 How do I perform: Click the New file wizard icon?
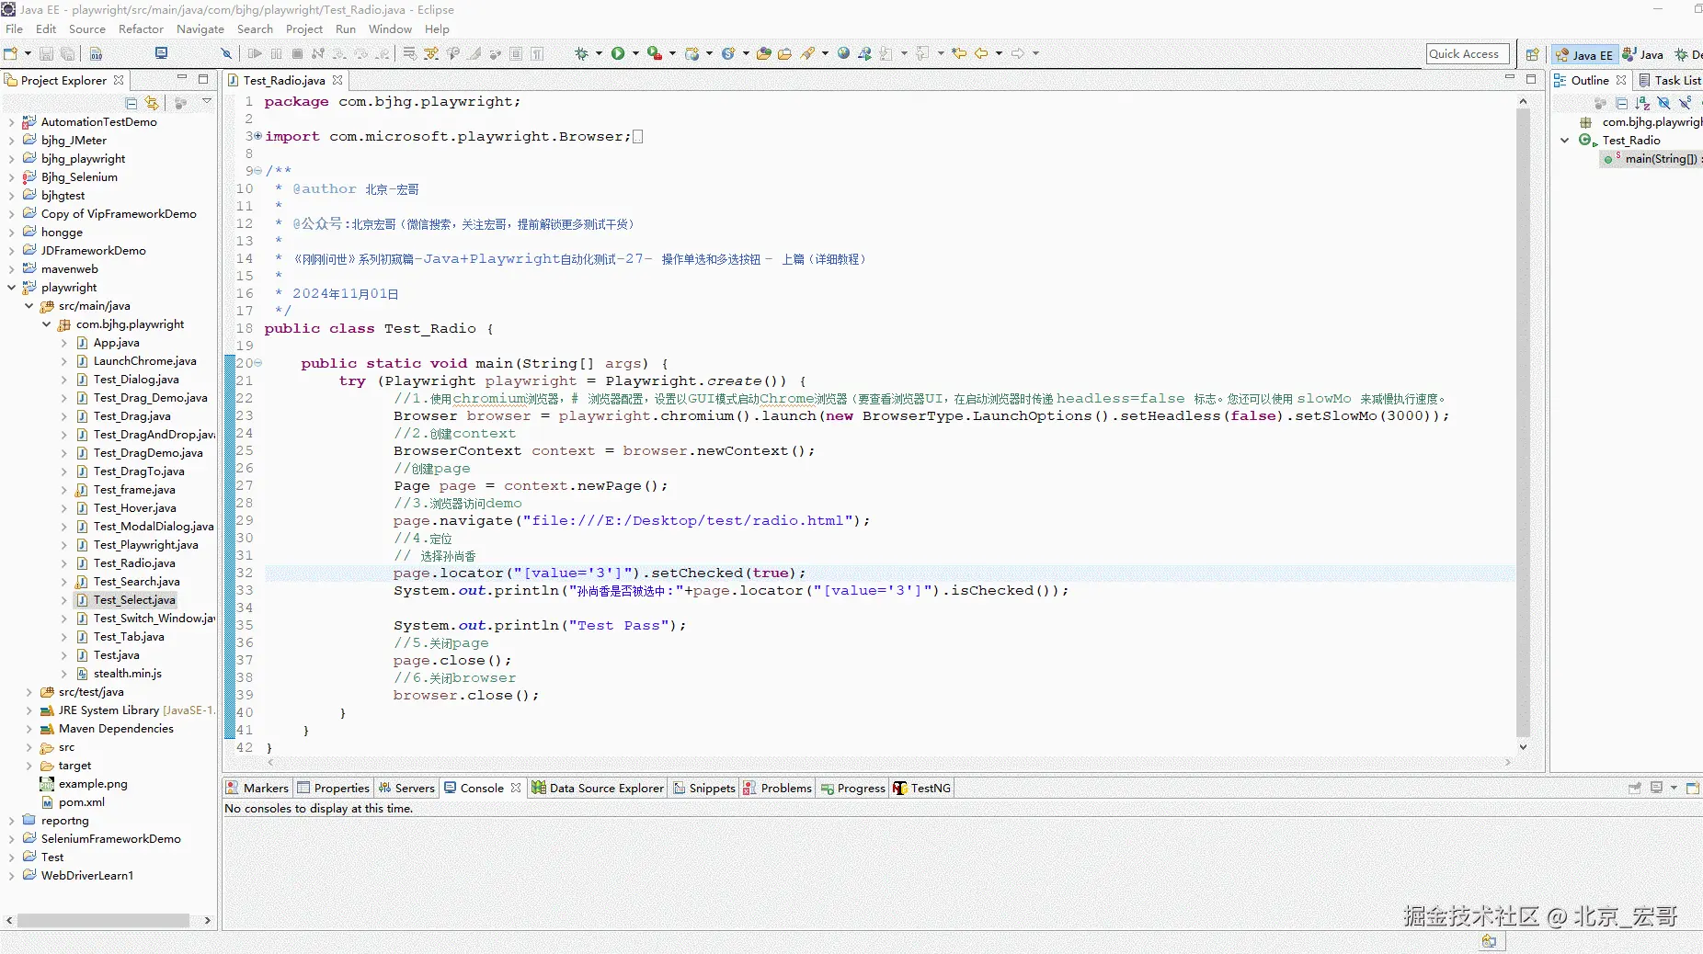tap(11, 53)
